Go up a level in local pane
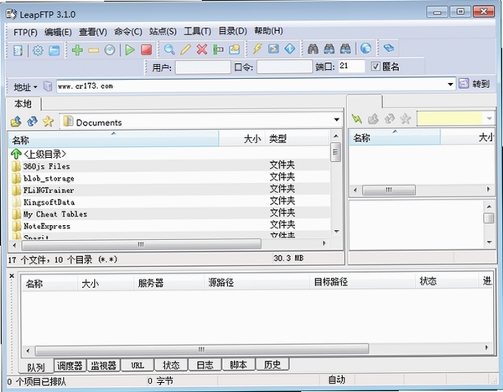This screenshot has height=392, width=503. [x=16, y=122]
